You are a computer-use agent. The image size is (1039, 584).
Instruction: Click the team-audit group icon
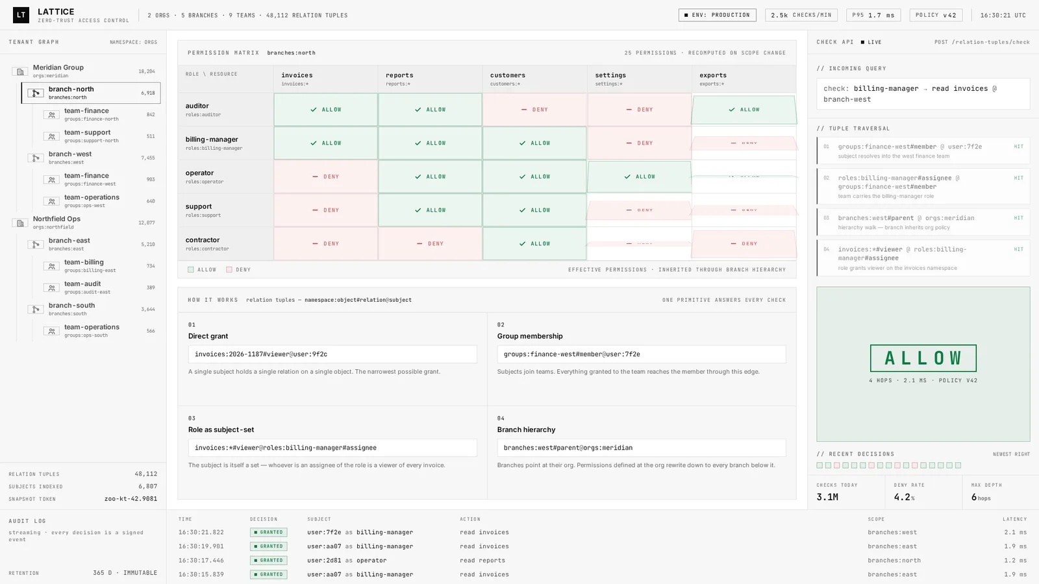click(x=51, y=287)
